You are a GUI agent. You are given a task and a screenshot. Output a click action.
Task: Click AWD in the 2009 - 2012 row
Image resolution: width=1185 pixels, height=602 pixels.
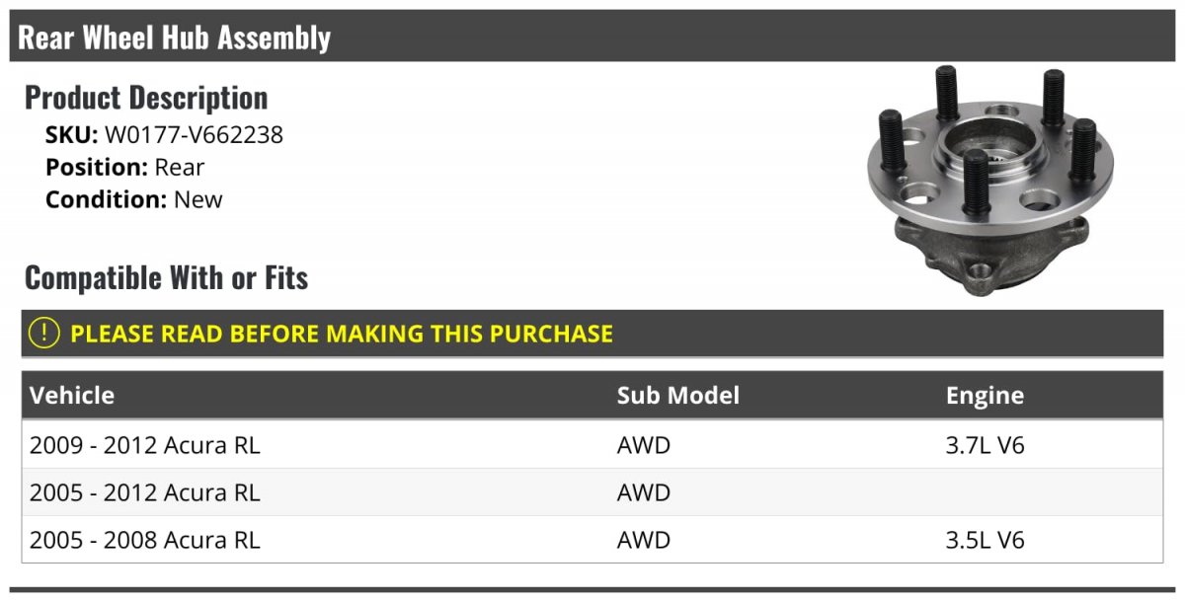click(644, 445)
